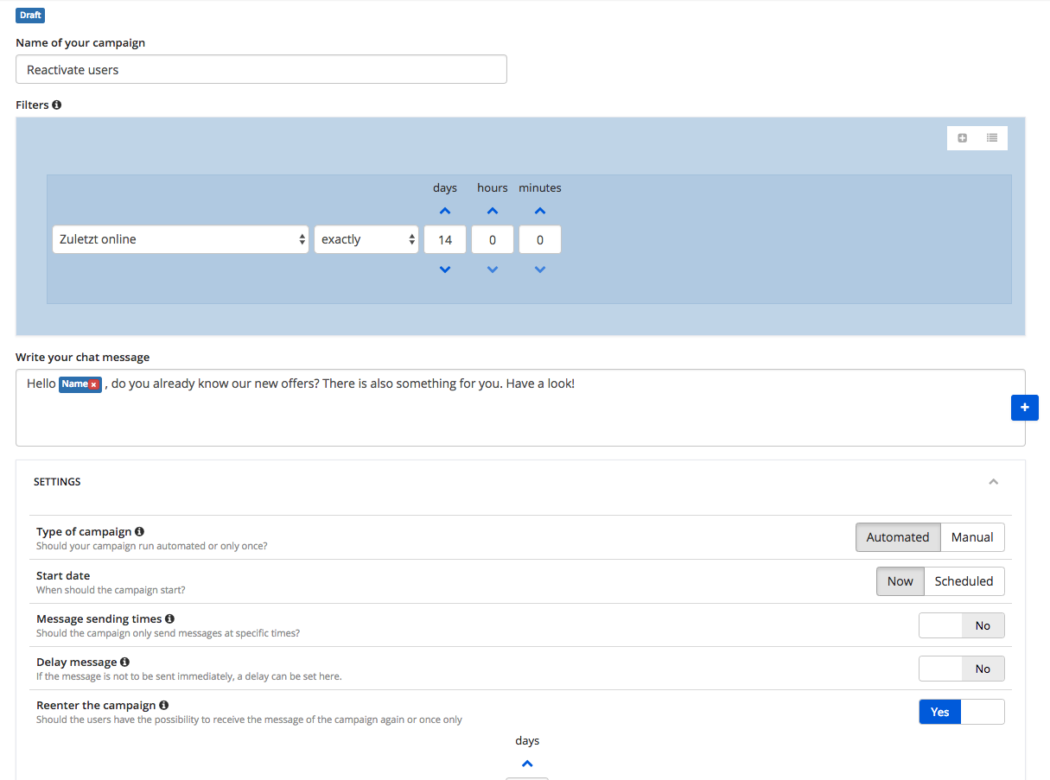
Task: Increase the reenter campaign days with up chevron
Action: pyautogui.click(x=527, y=764)
